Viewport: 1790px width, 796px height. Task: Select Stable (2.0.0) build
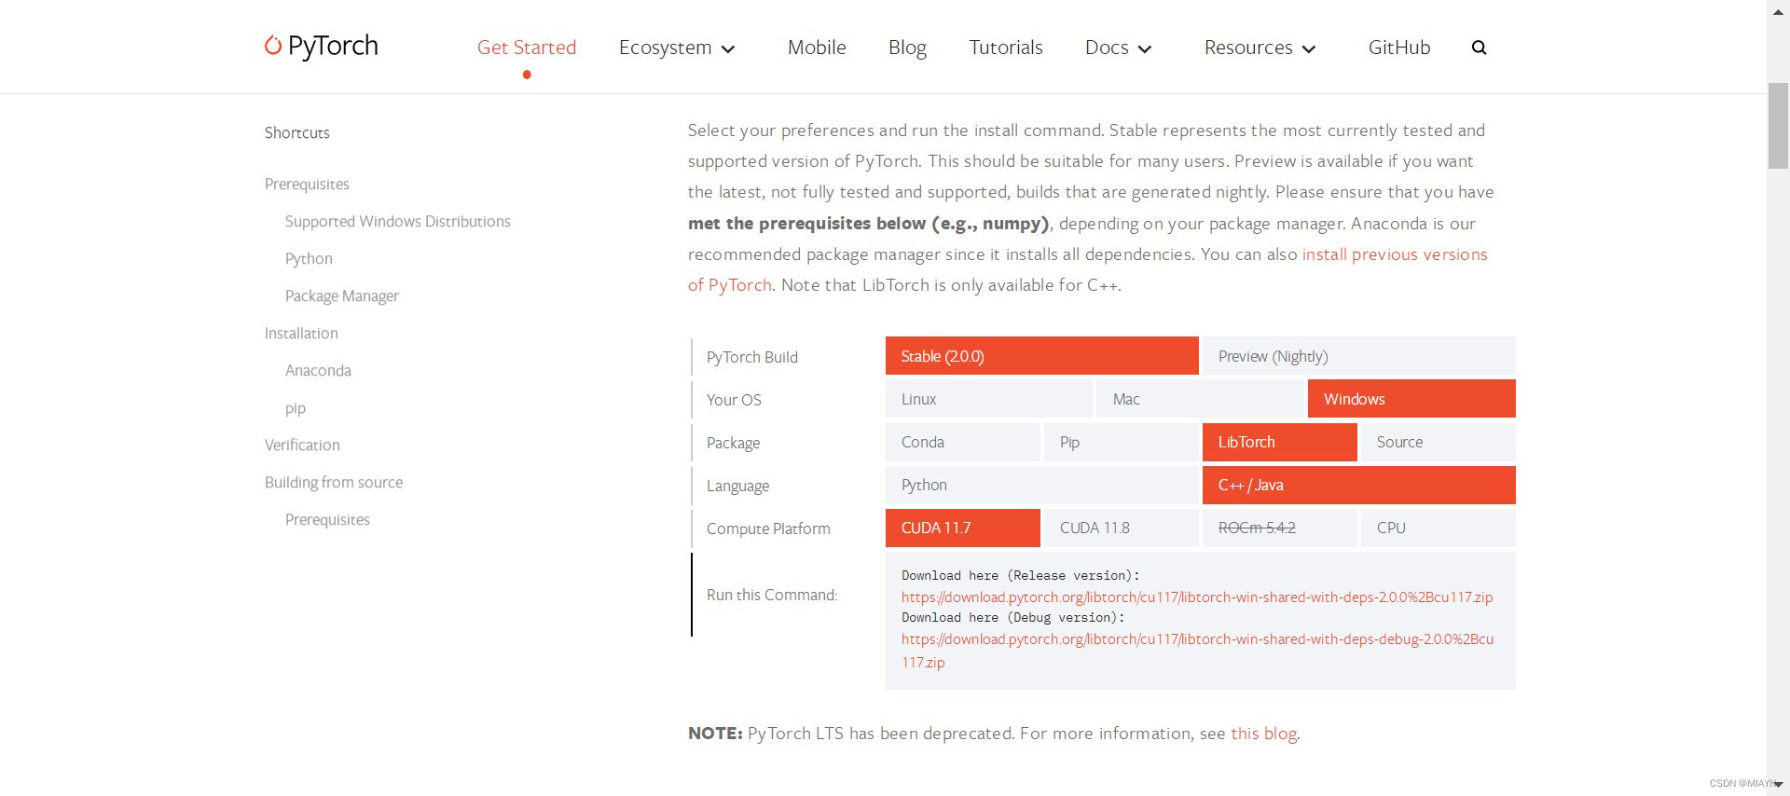1042,356
